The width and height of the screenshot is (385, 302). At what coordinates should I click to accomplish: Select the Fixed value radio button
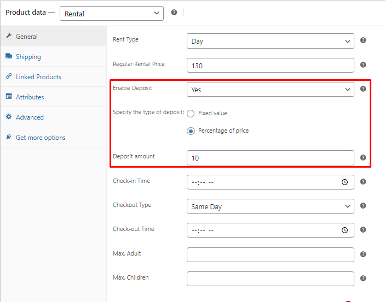pos(191,114)
